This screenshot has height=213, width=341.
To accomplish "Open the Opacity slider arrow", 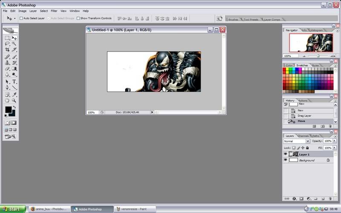I will pyautogui.click(x=335, y=141).
